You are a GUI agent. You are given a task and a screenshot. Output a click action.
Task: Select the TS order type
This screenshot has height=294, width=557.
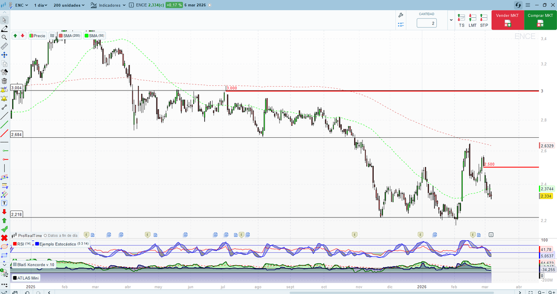[461, 20]
